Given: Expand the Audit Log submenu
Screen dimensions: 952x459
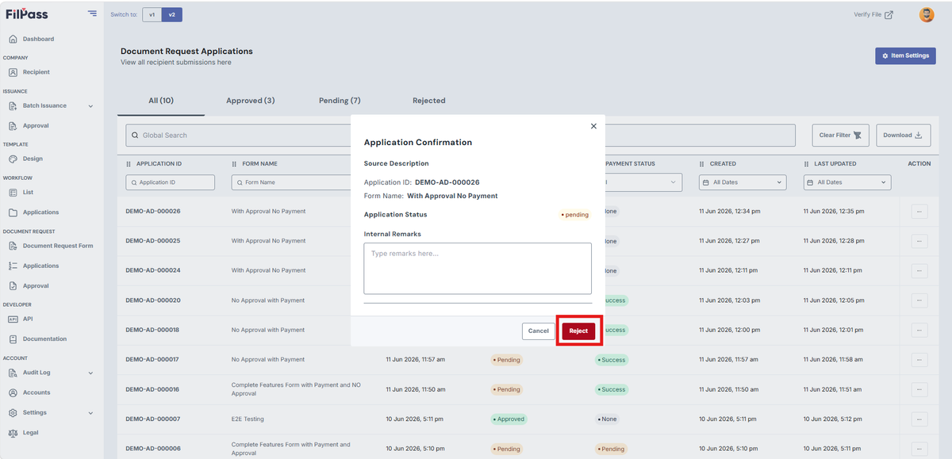Looking at the screenshot, I should 90,373.
